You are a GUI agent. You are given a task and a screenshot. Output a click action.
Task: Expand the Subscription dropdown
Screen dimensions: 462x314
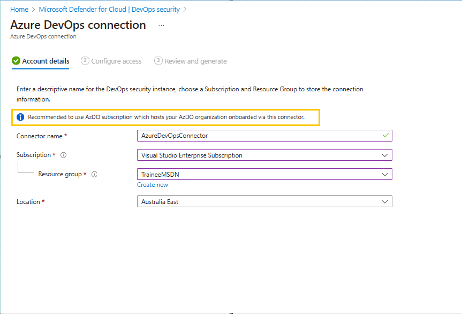coord(384,155)
